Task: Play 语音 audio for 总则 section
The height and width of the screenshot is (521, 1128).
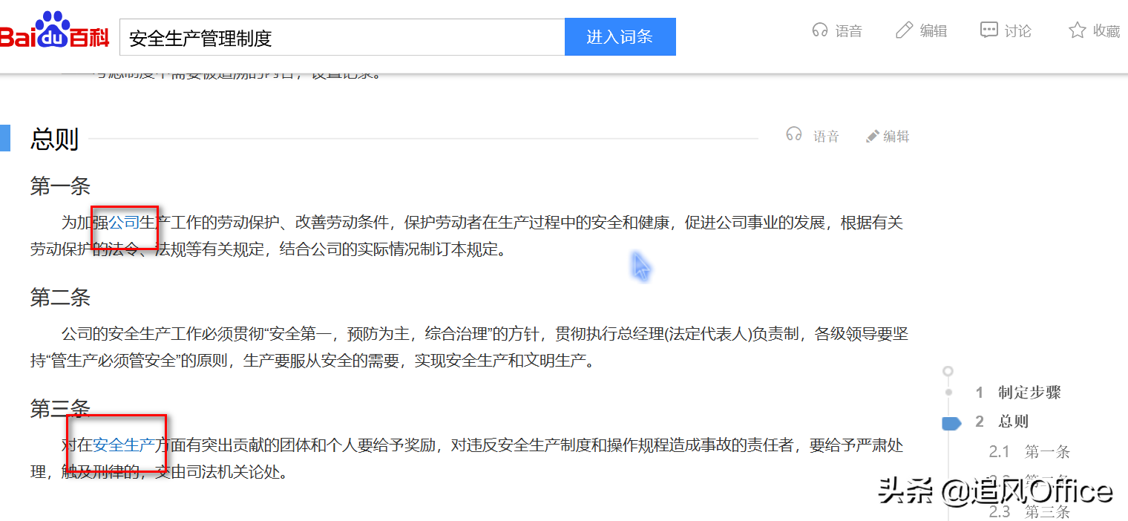Action: (813, 136)
